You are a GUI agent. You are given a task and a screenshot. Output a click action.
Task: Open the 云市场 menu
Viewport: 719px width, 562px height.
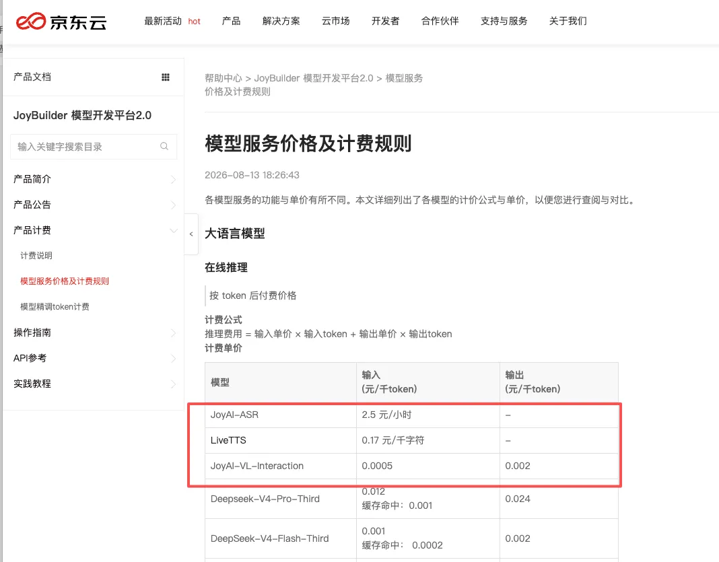pyautogui.click(x=336, y=21)
